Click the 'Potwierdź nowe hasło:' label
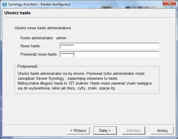 point(39,54)
